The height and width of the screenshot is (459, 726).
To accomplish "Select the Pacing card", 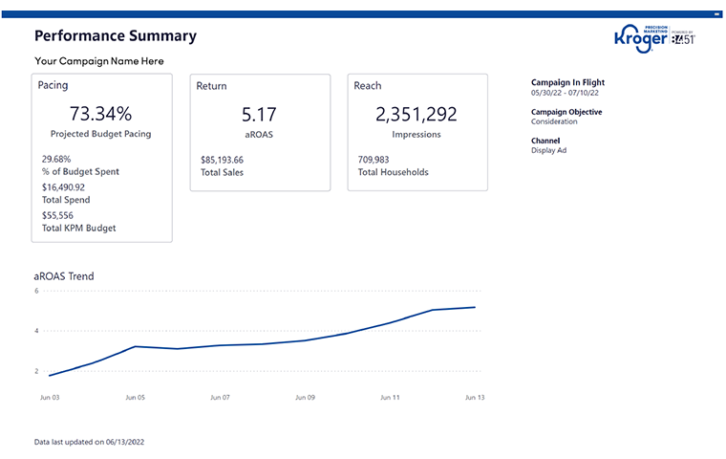I will pyautogui.click(x=102, y=158).
